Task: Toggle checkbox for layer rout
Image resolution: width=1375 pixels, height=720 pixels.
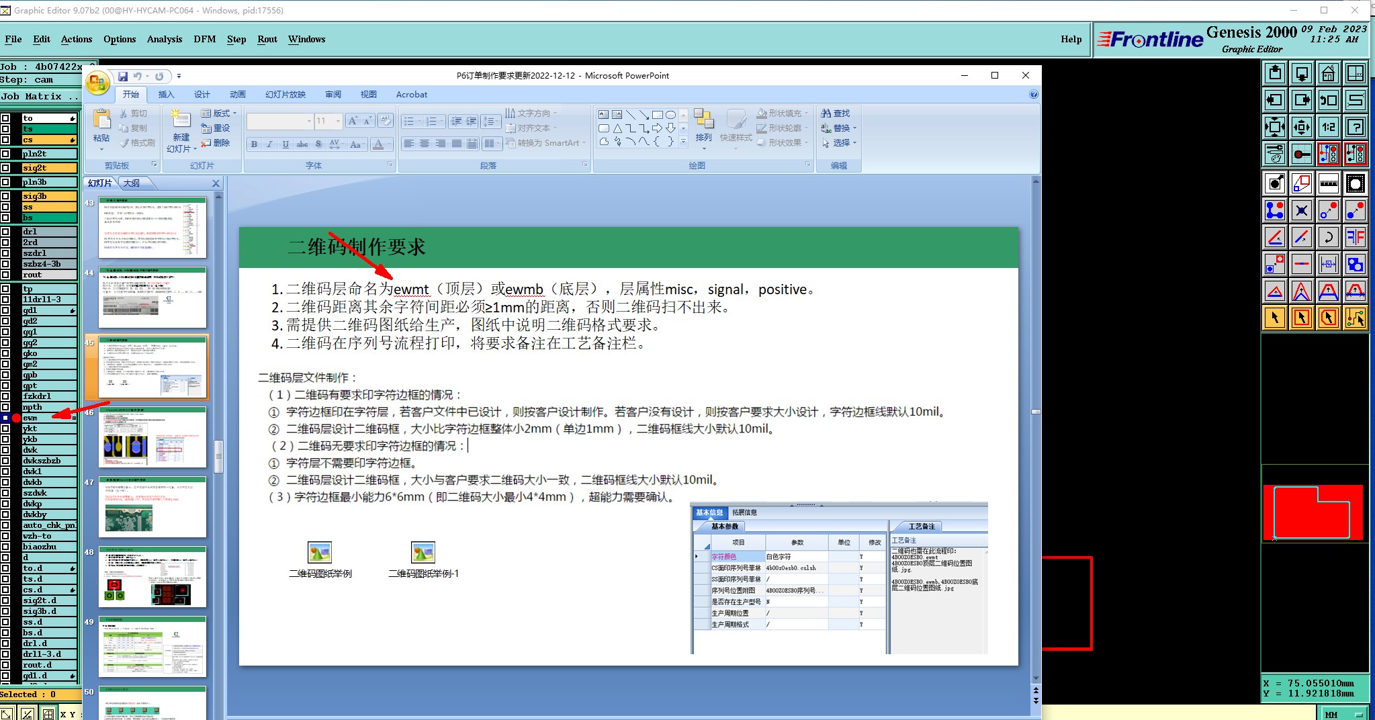Action: 5,275
